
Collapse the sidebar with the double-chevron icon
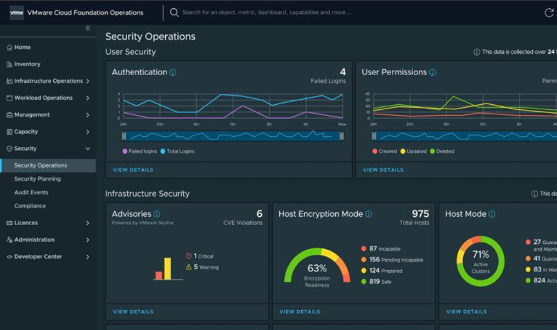[88, 28]
